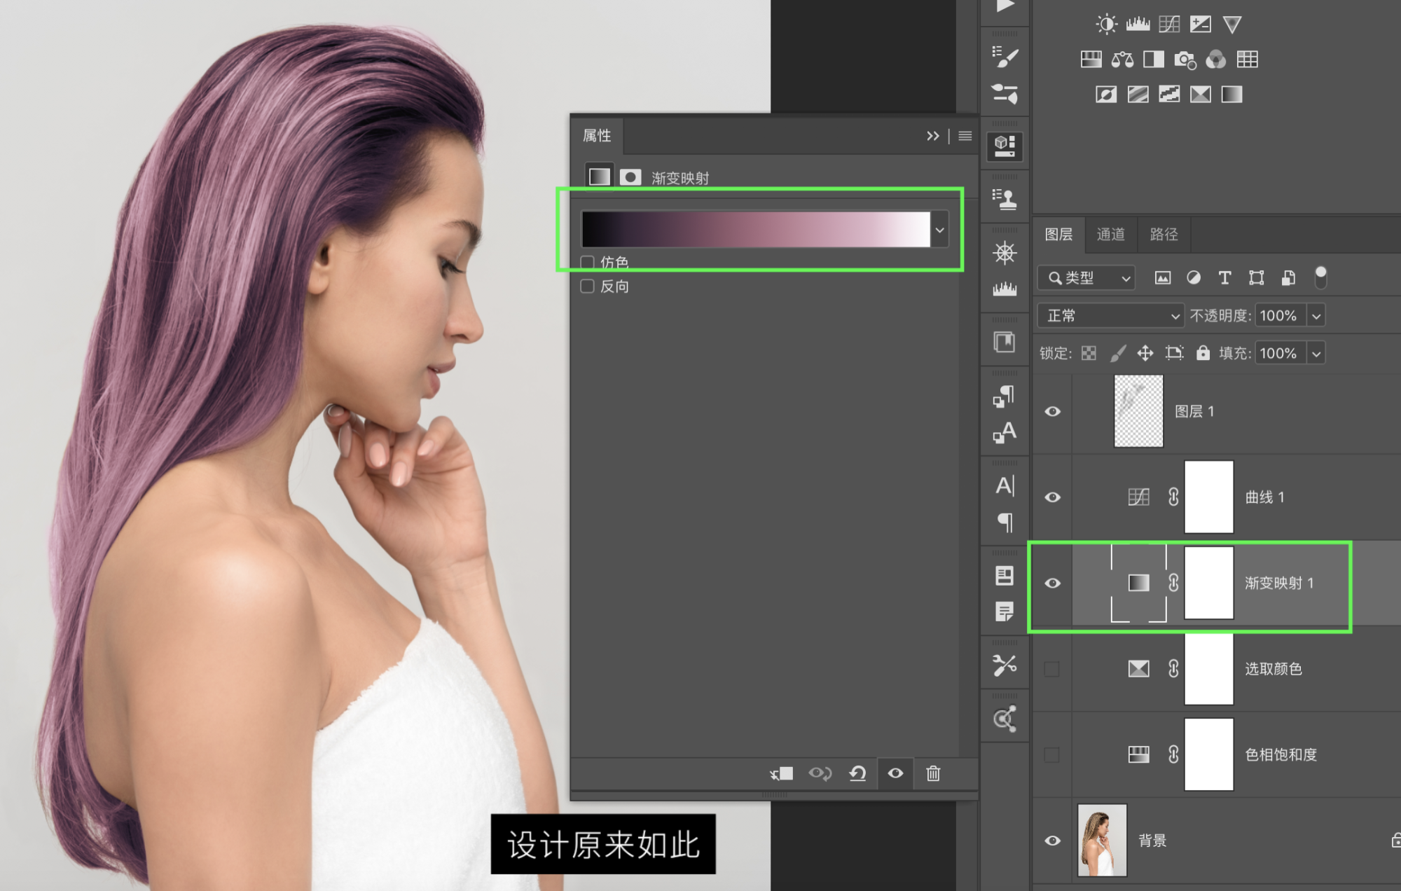Click the lock all layer icon
Viewport: 1401px width, 891px height.
1203,353
